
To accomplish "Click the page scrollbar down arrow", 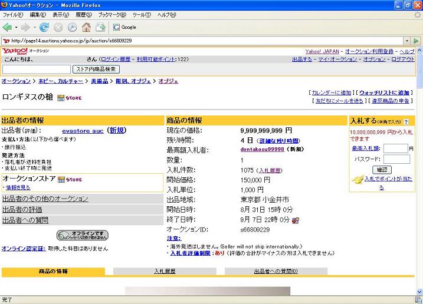I will click(x=419, y=292).
